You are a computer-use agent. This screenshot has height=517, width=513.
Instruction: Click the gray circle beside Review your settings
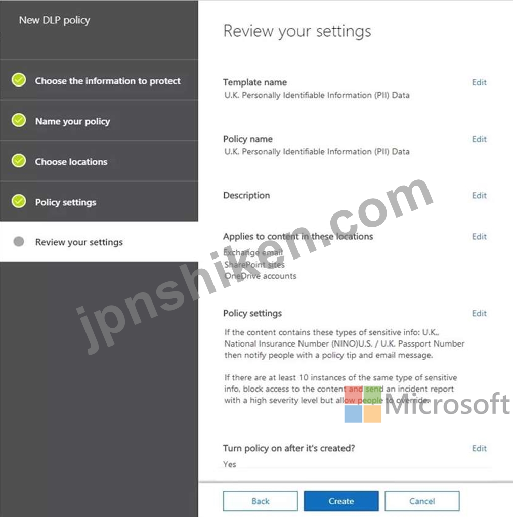point(19,242)
